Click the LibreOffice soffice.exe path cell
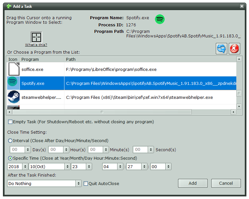Image resolution: width=249 pixels, height=199 pixels. pyautogui.click(x=150, y=69)
